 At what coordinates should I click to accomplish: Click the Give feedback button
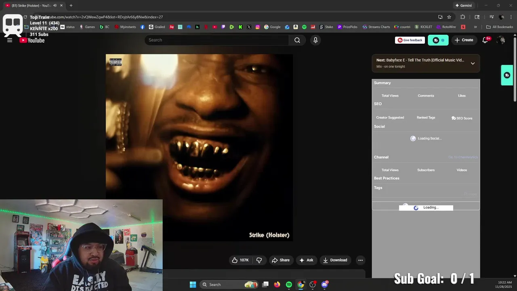pyautogui.click(x=410, y=40)
